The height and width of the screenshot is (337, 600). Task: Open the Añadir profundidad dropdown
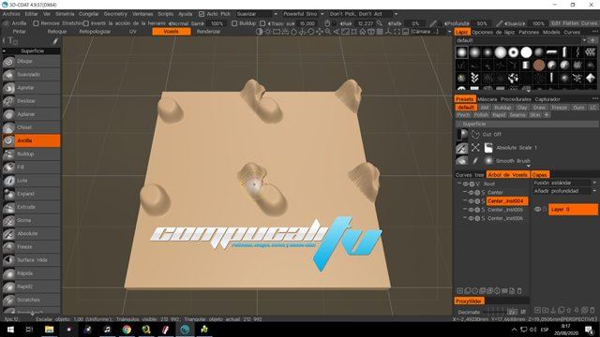coord(564,191)
